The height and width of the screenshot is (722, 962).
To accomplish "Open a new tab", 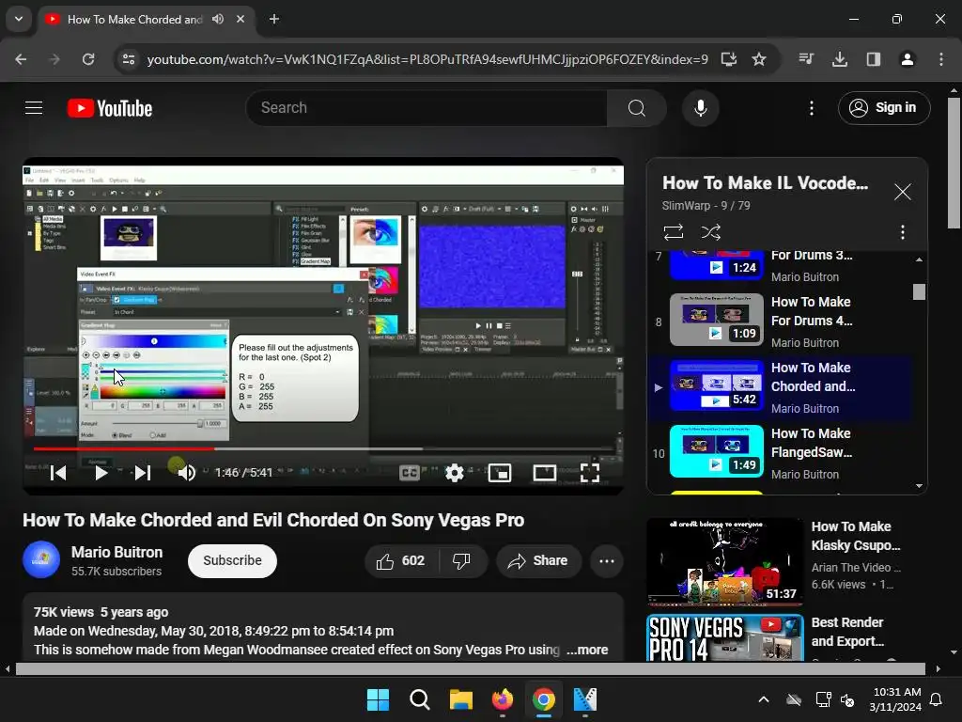I will pyautogui.click(x=274, y=19).
